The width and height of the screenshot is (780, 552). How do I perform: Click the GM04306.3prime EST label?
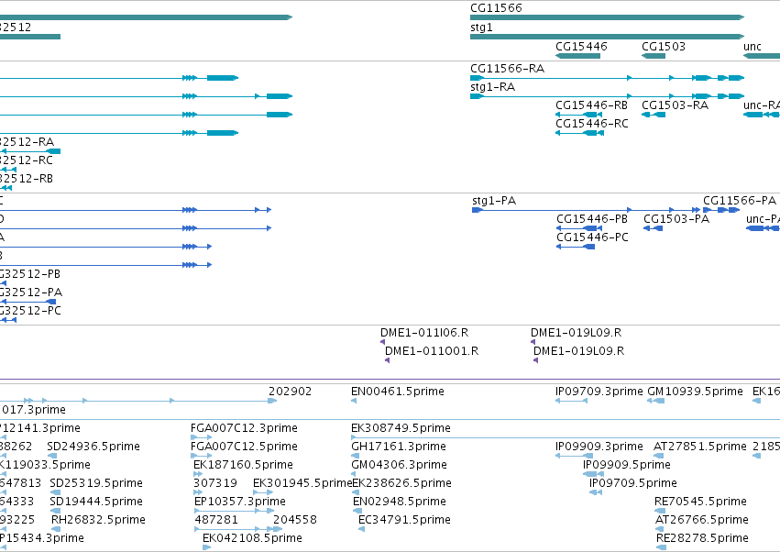click(399, 465)
